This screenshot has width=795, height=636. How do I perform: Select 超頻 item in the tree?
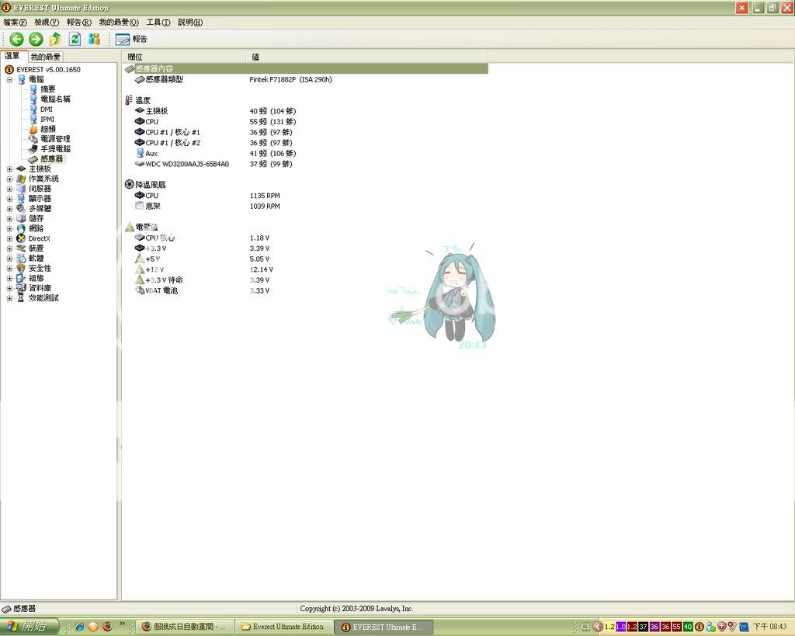48,129
